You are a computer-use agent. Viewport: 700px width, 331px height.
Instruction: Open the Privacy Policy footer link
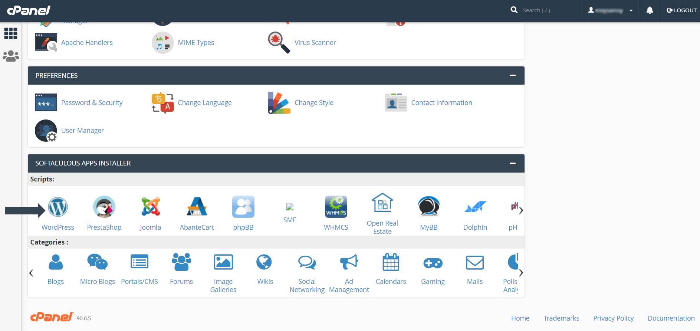pos(613,318)
